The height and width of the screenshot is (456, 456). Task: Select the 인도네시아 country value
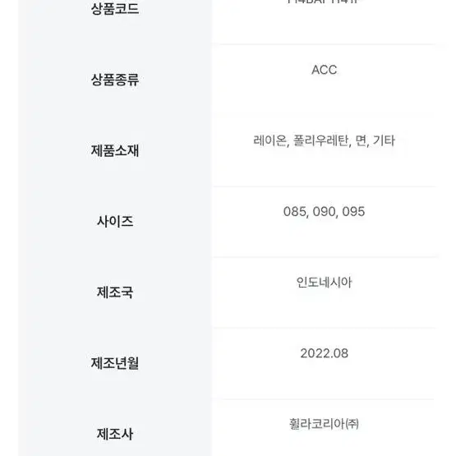pyautogui.click(x=324, y=283)
